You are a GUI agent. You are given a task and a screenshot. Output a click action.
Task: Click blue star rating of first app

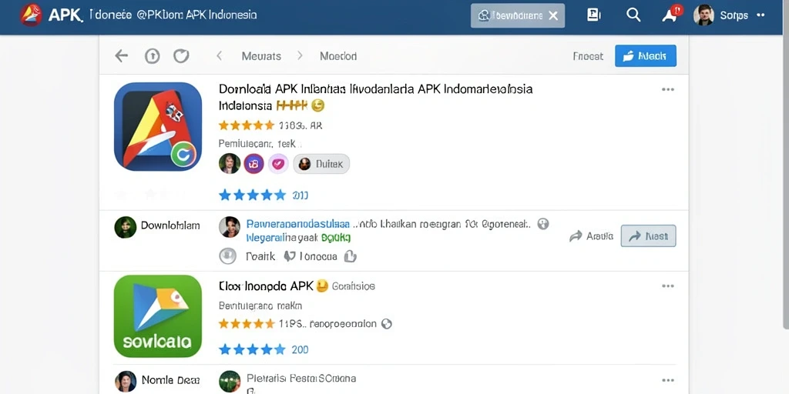[x=252, y=195]
